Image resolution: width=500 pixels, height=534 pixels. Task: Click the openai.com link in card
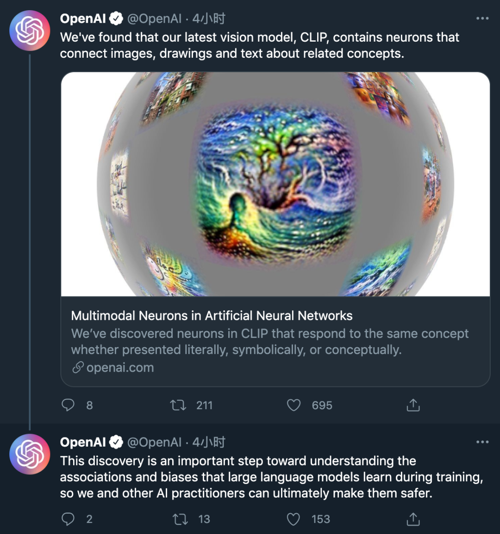tap(120, 368)
